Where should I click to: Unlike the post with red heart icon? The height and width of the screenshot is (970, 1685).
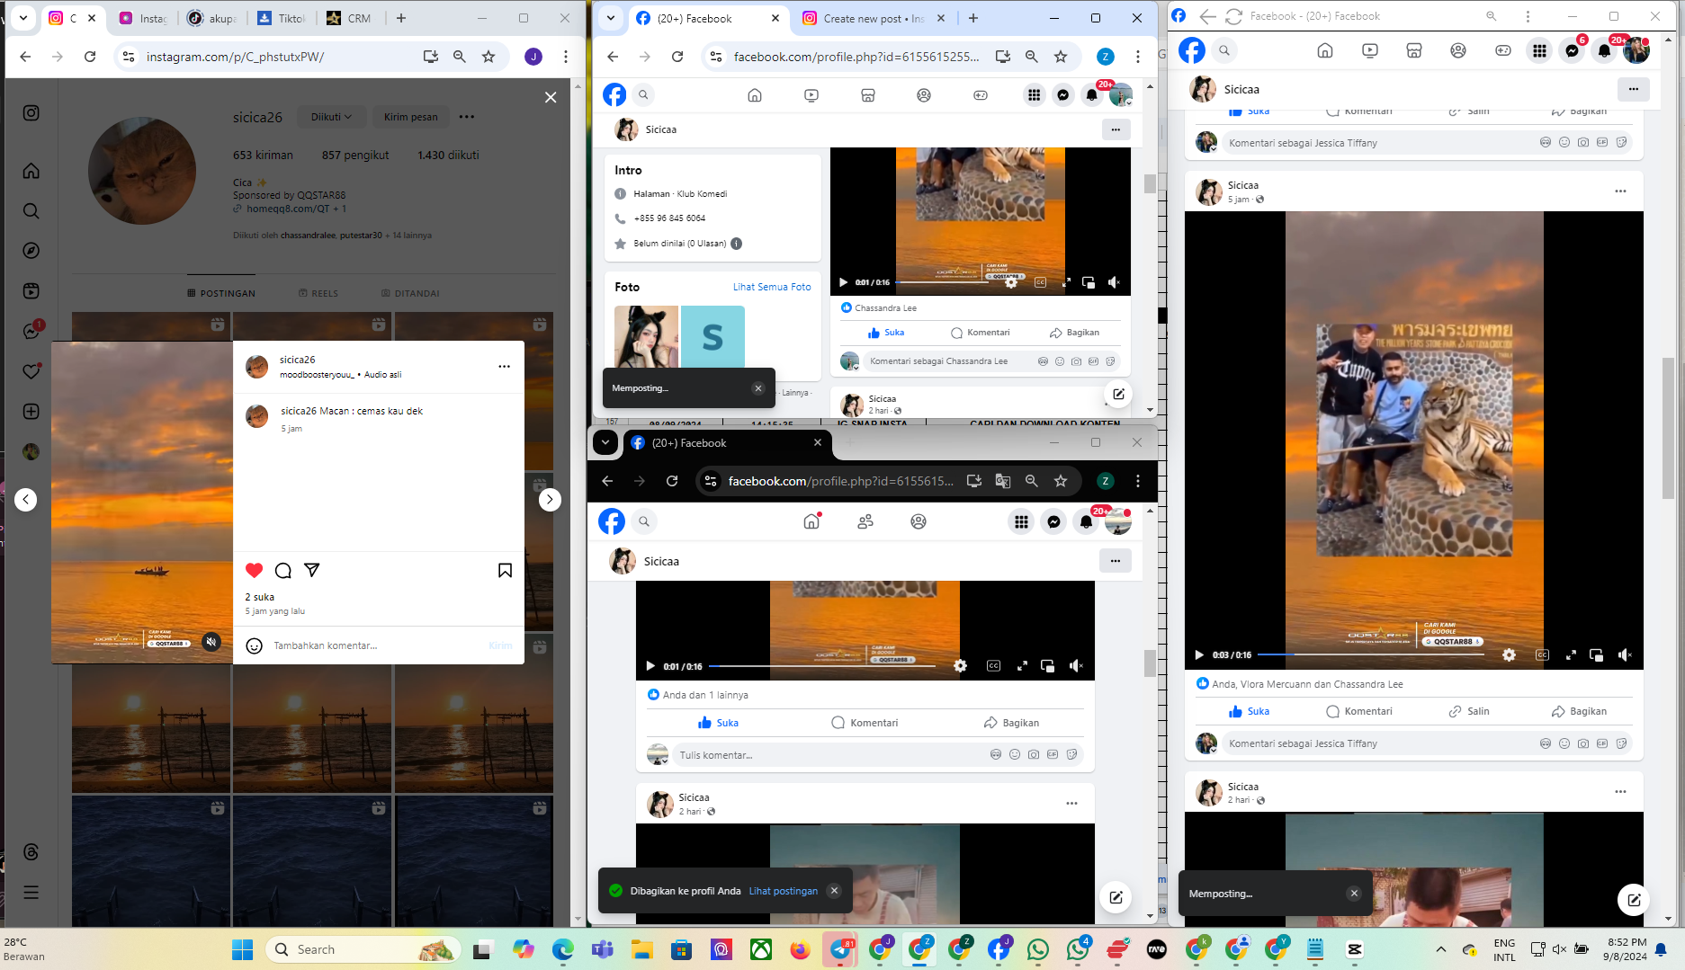click(254, 570)
